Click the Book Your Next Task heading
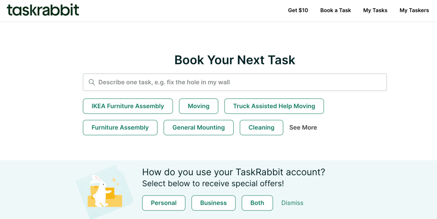Screen dimensions: 437x219 (x=235, y=60)
